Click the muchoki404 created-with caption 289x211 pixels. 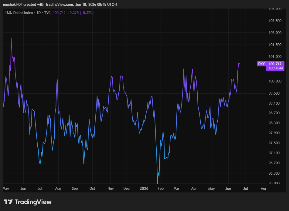(x=60, y=5)
